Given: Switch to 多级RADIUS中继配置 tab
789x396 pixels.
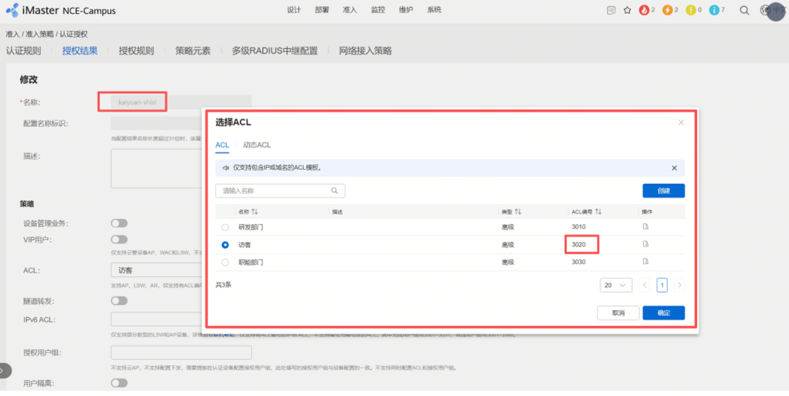Looking at the screenshot, I should tap(275, 51).
